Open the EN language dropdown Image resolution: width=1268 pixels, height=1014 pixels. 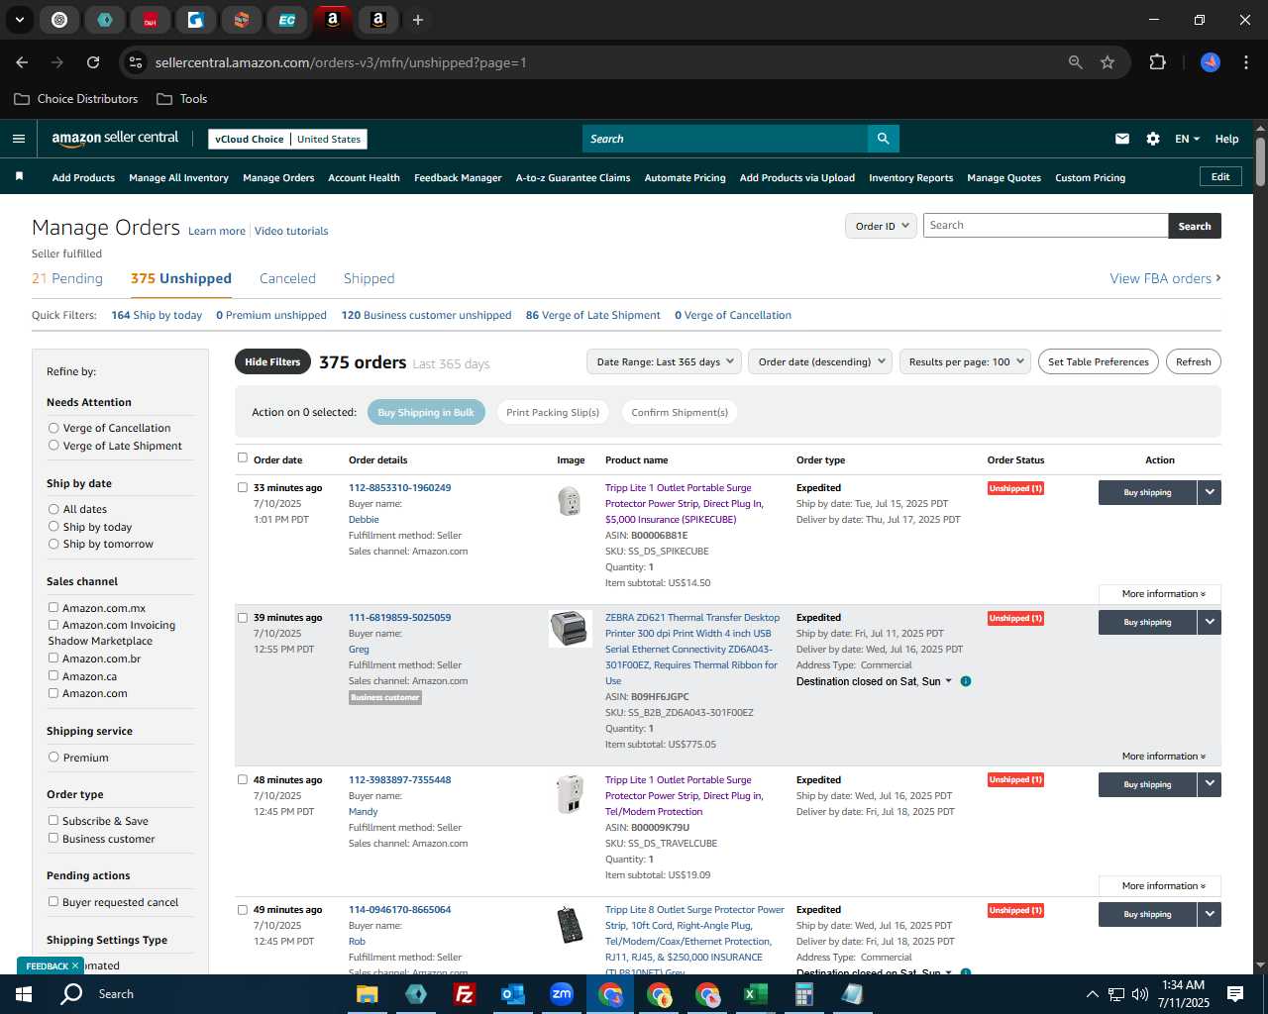point(1187,139)
